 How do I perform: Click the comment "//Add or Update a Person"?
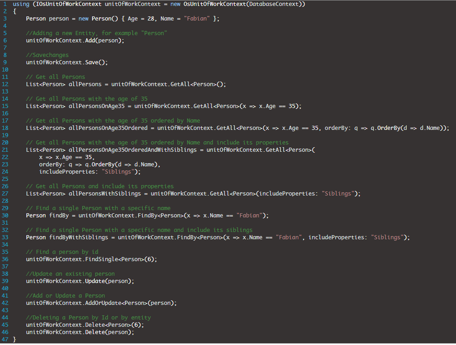(x=65, y=296)
